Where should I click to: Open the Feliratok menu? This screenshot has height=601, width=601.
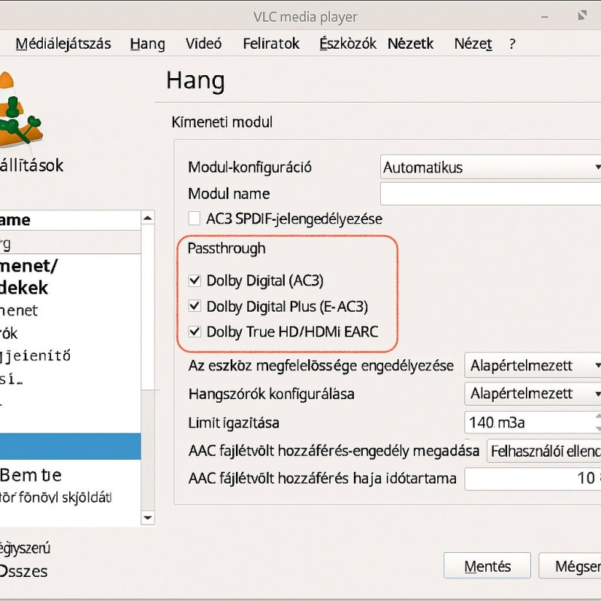[271, 44]
